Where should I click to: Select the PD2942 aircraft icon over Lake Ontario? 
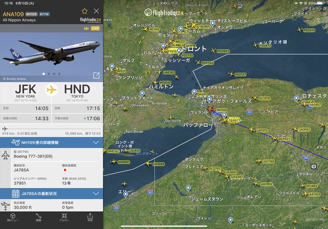pos(214,51)
